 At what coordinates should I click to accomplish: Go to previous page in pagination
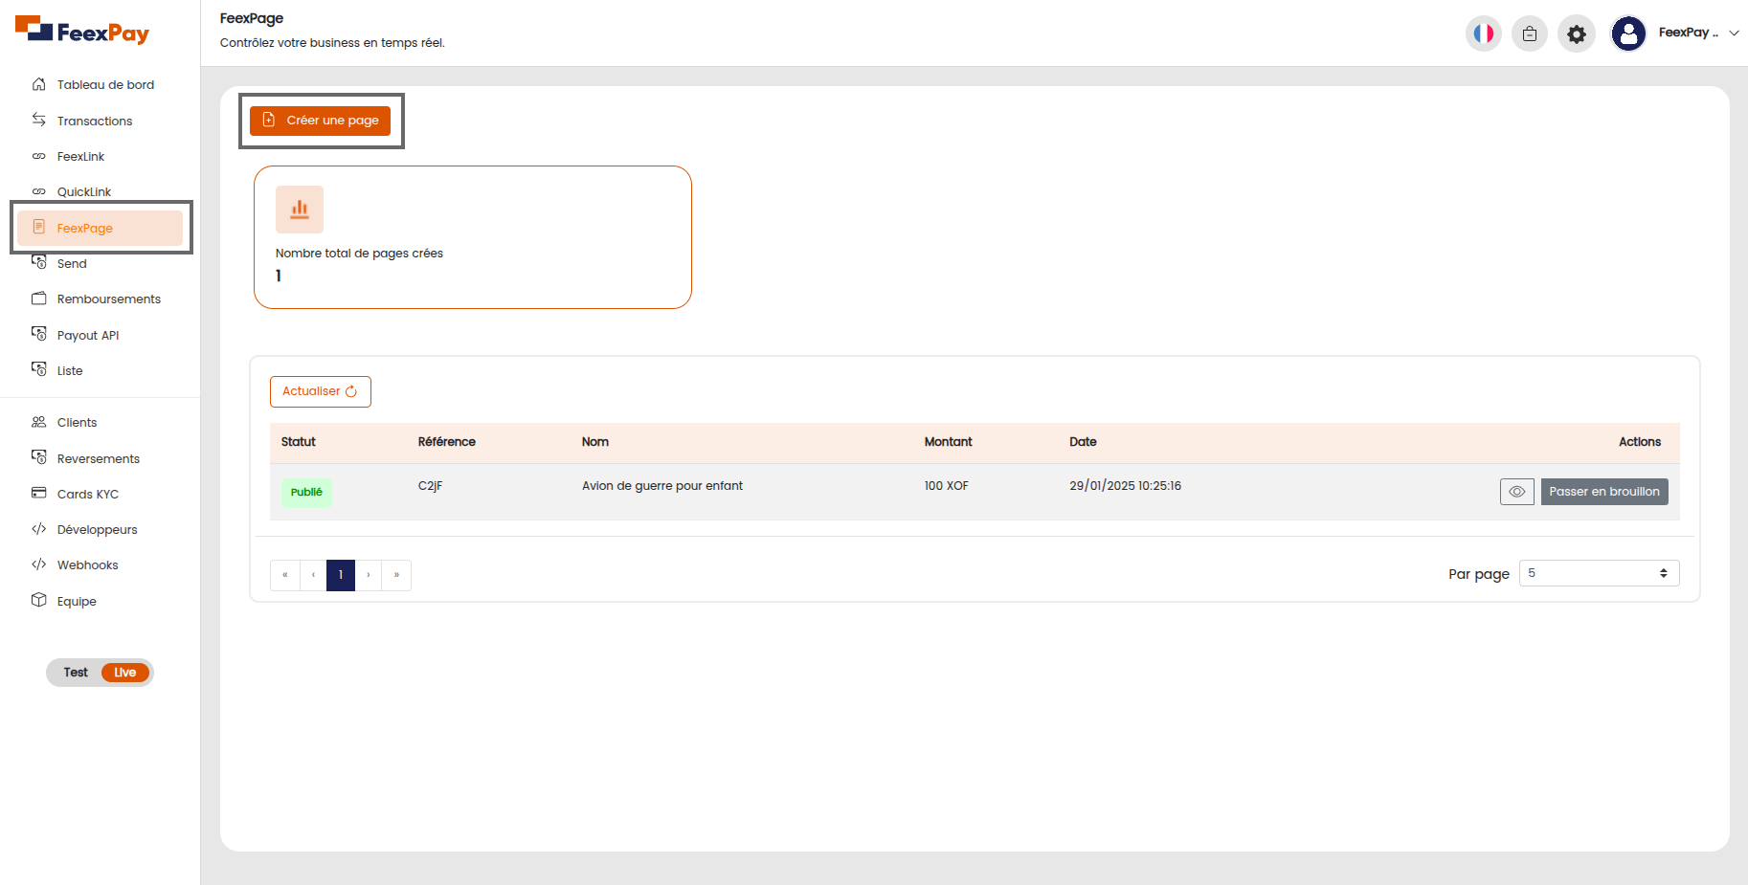(313, 575)
